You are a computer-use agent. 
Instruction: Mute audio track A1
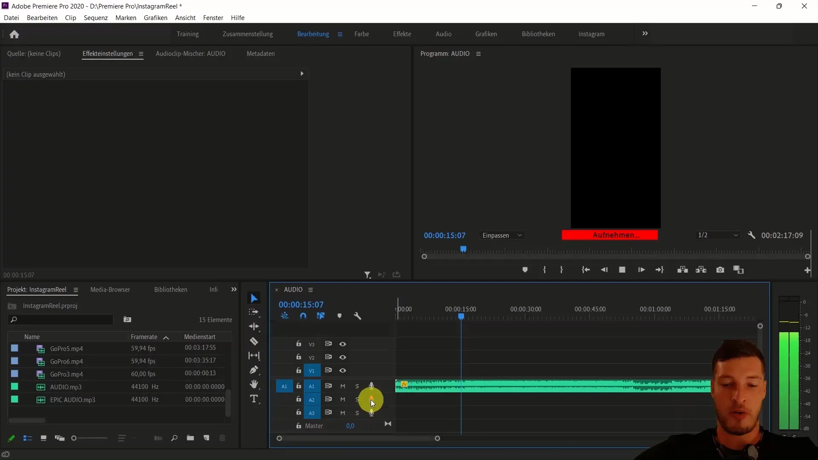[343, 386]
